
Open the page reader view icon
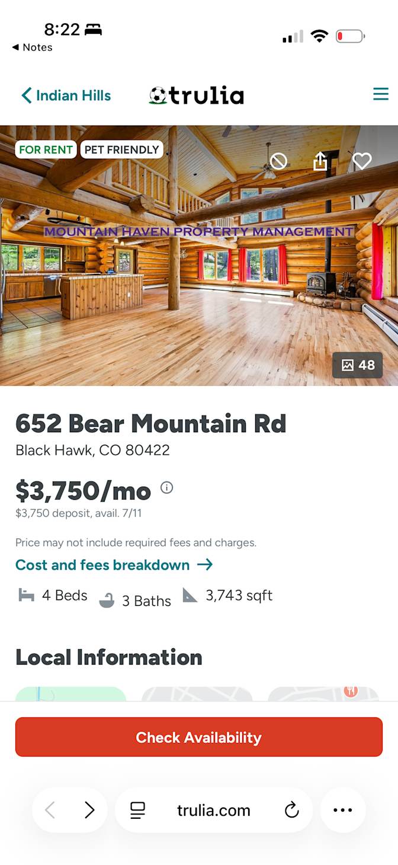(138, 810)
